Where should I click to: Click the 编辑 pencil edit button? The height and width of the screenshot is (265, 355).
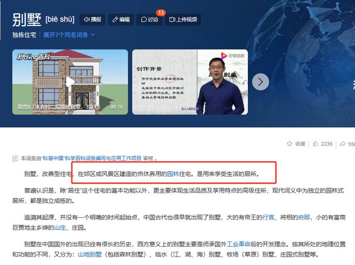coord(121,19)
